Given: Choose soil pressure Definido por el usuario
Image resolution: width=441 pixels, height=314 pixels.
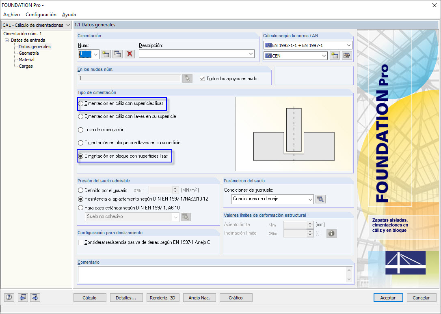Looking at the screenshot, I should click(x=81, y=190).
